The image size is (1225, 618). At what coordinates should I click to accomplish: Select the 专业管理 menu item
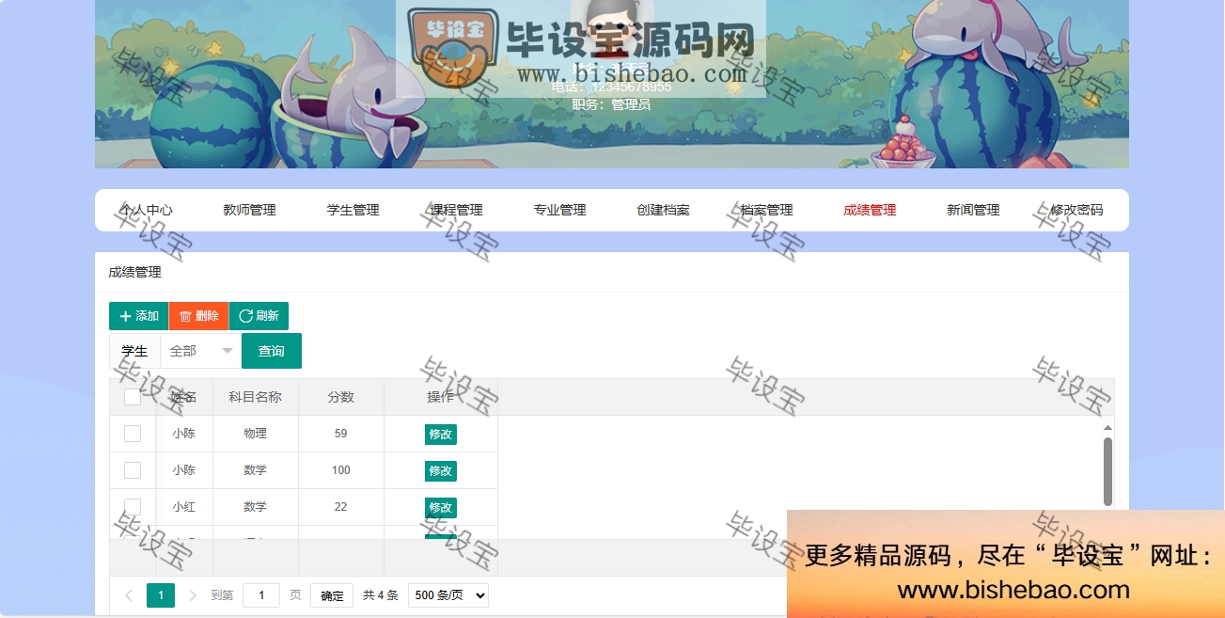(559, 210)
